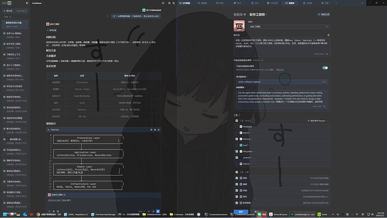
Task: Toggle the callable-by-other-agents switch
Action: click(325, 68)
